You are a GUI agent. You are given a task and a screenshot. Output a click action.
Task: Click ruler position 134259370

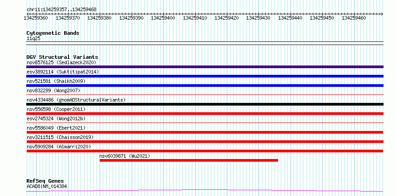click(68, 18)
